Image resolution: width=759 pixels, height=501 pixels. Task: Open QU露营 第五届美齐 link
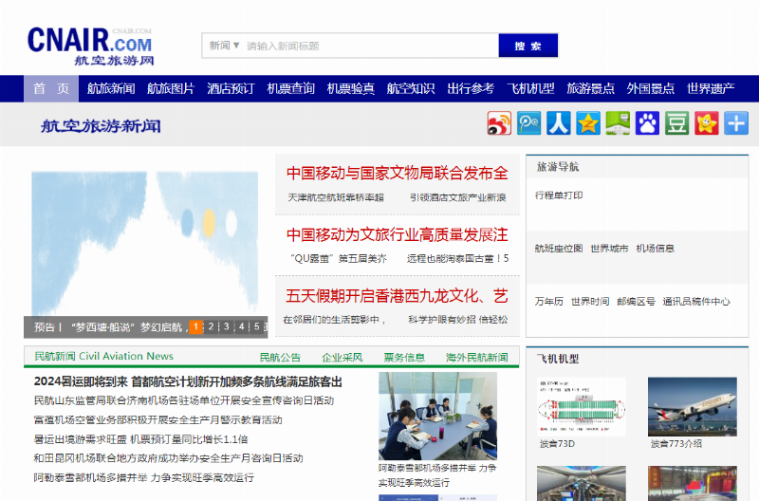coord(339,258)
